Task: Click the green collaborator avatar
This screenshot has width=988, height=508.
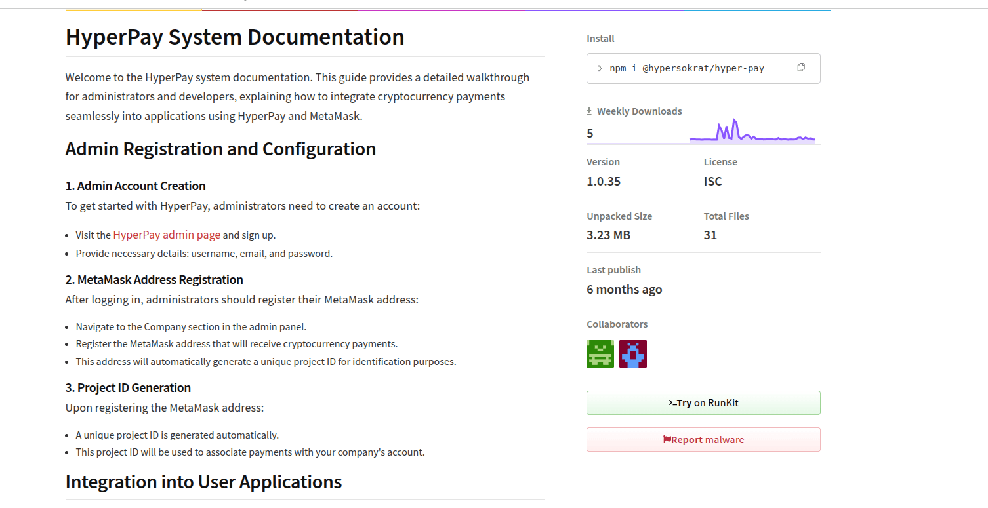Action: (600, 354)
